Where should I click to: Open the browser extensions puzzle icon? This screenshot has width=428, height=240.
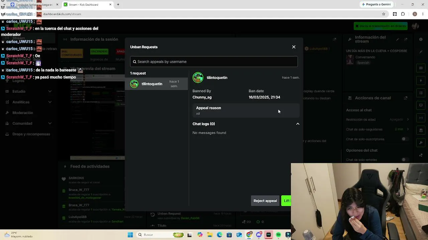pyautogui.click(x=403, y=14)
